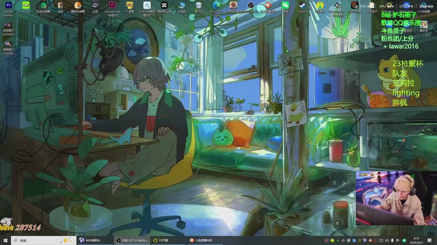Switch to OBS 27.1.3 taskbar window
Image resolution: width=437 pixels, height=245 pixels.
tap(132, 240)
